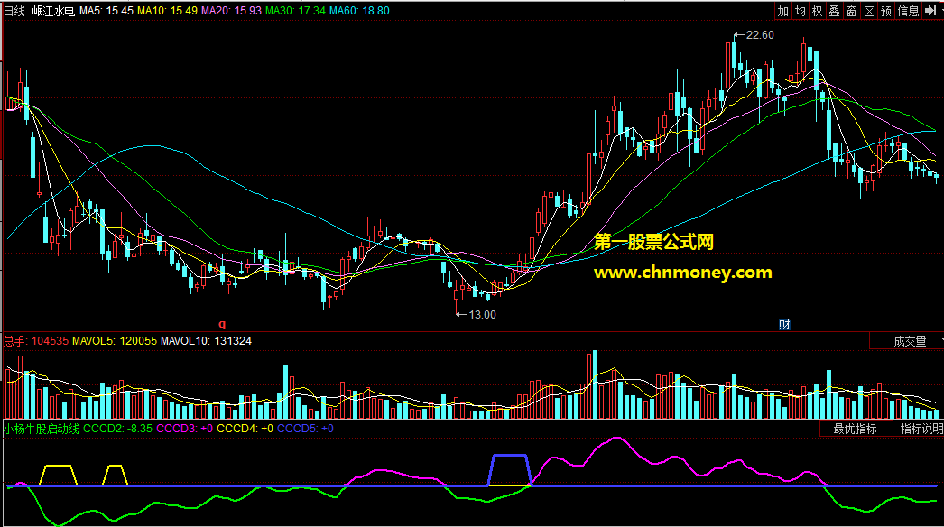The width and height of the screenshot is (944, 527).
Task: Select the 日线 period label
Action: point(14,11)
